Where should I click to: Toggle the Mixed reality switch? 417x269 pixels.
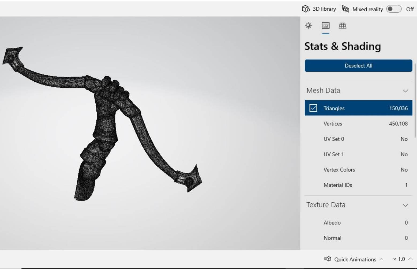pos(393,9)
